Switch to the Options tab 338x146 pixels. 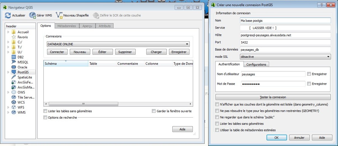(46, 26)
